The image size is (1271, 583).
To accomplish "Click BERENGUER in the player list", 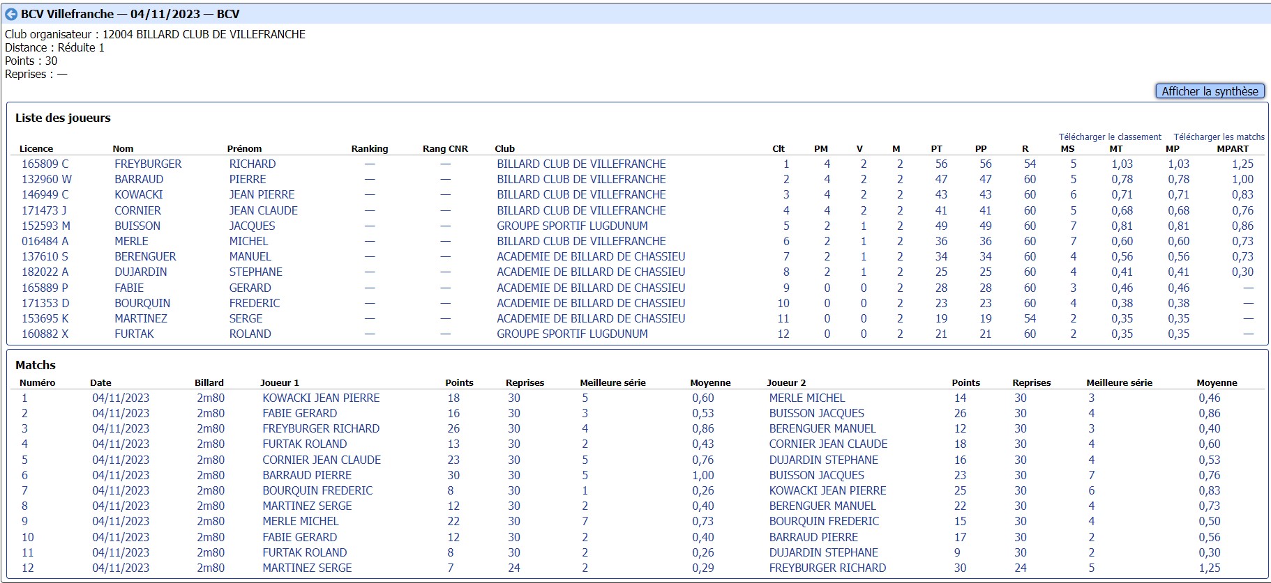I will point(145,256).
